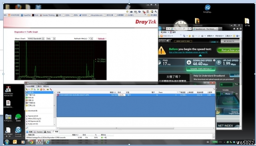This screenshot has width=256, height=146.
Task: Switch to the Peers tab
Action: pos(48,132)
